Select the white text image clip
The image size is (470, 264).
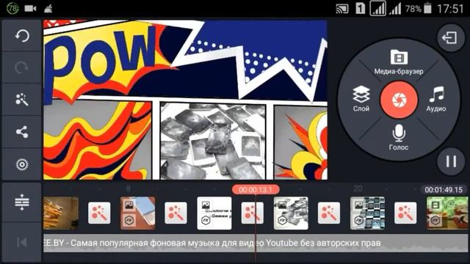pyautogui.click(x=214, y=213)
